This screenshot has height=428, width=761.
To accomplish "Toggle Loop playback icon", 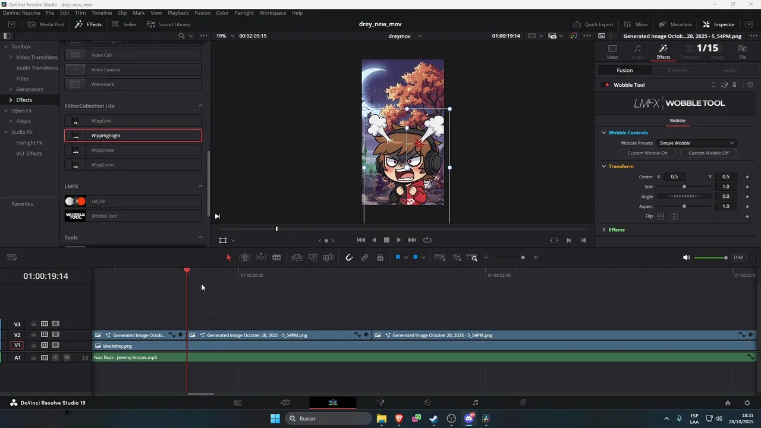I will click(x=427, y=240).
